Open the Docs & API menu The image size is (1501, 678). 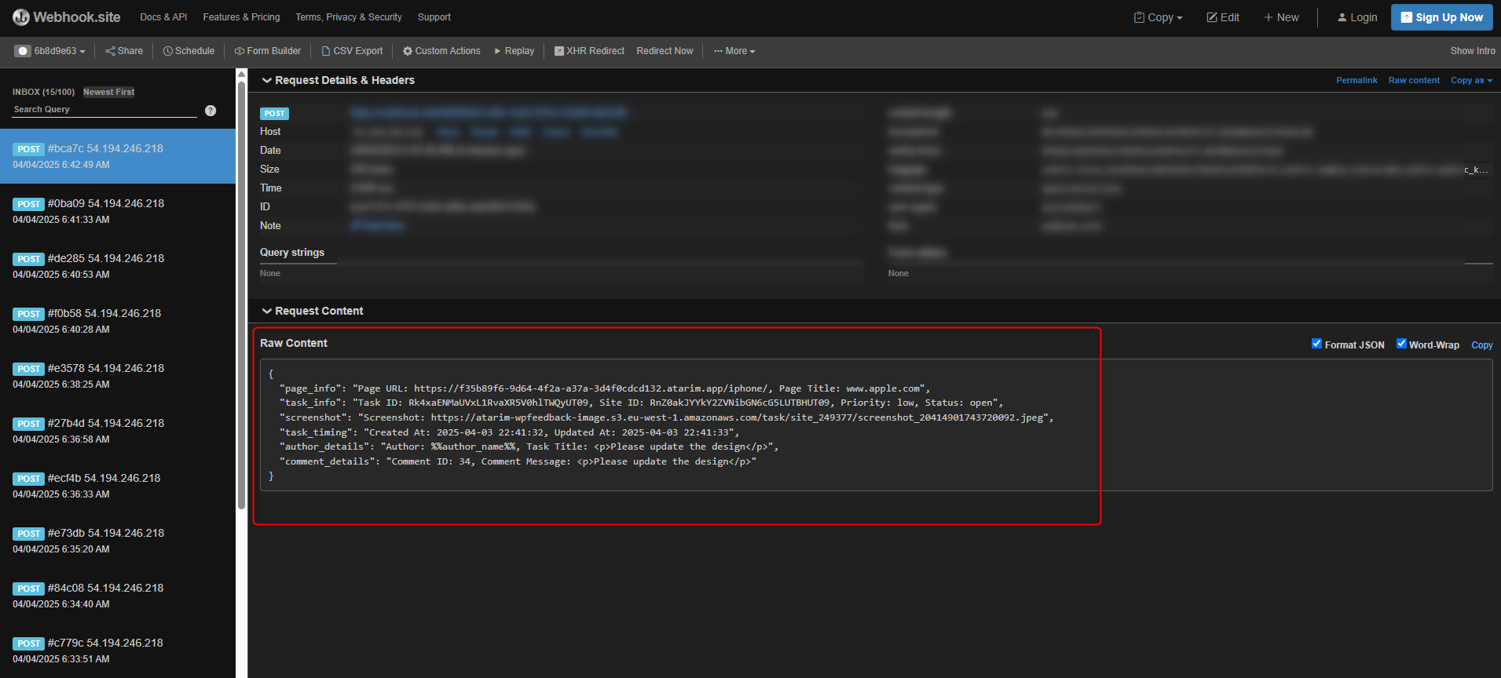163,17
